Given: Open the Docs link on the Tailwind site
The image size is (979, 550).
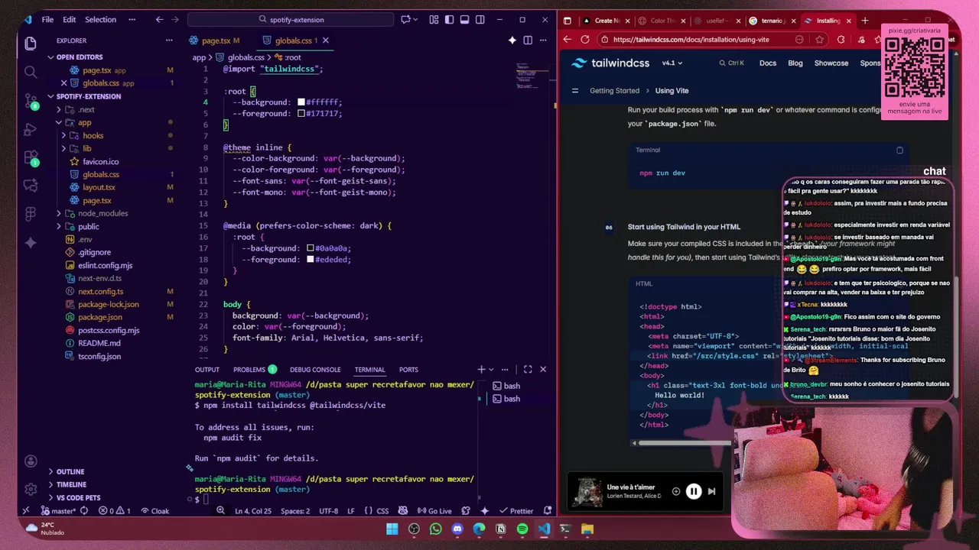Looking at the screenshot, I should pyautogui.click(x=768, y=63).
